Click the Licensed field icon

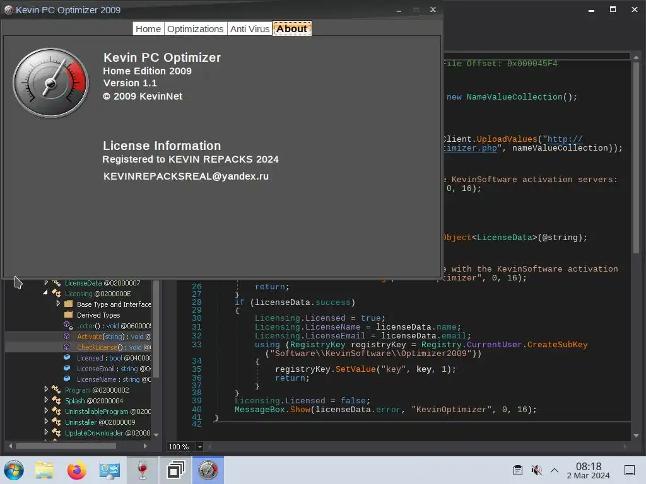point(67,358)
